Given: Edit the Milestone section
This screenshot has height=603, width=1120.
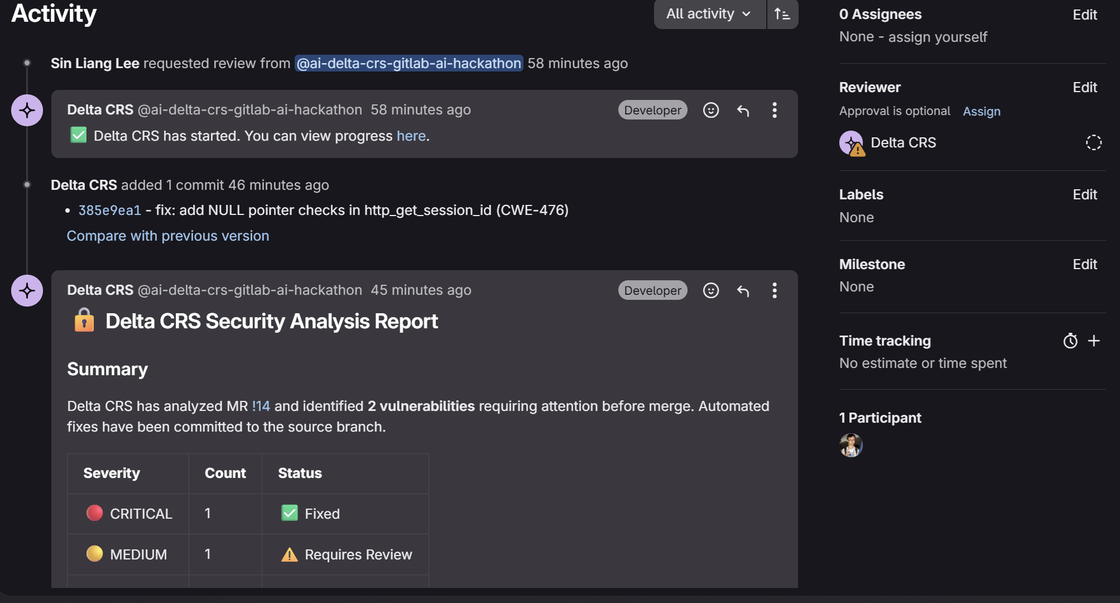Looking at the screenshot, I should (1084, 264).
